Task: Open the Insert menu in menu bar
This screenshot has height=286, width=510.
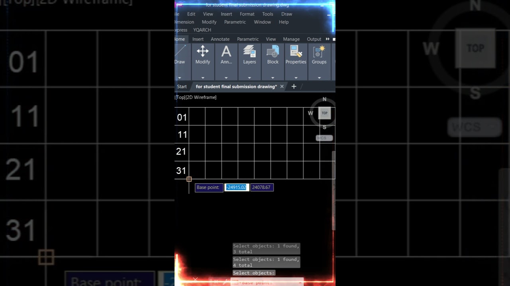Action: tap(226, 14)
